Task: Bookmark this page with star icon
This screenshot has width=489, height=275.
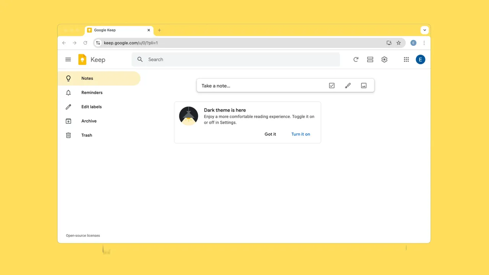Action: [398, 43]
